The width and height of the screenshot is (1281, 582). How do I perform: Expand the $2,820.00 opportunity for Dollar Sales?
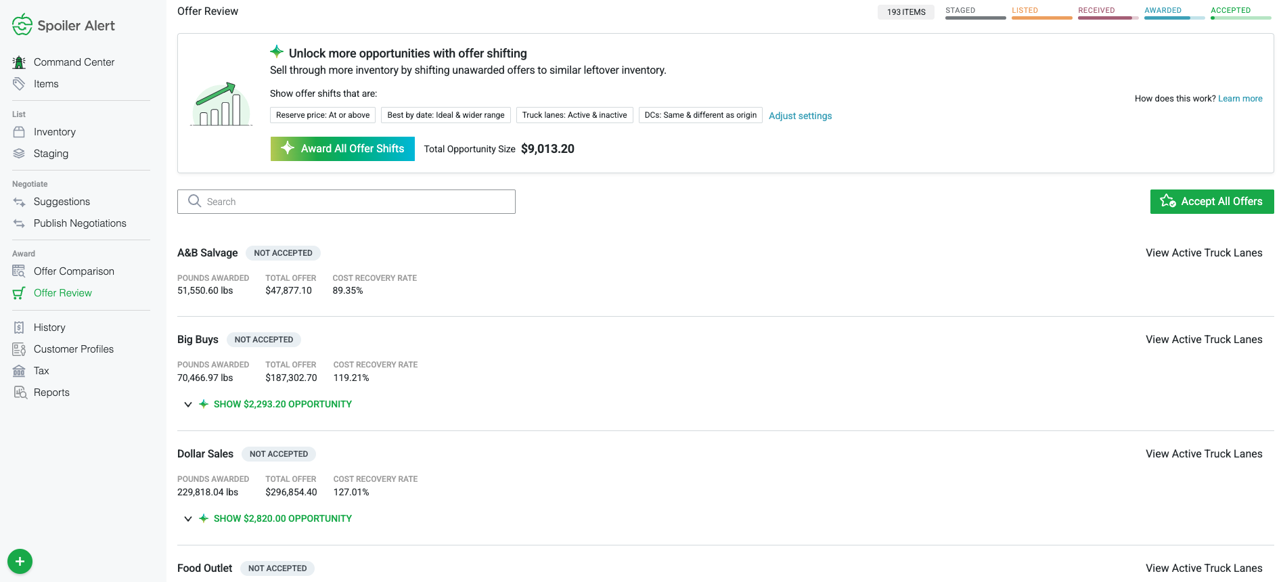(282, 518)
